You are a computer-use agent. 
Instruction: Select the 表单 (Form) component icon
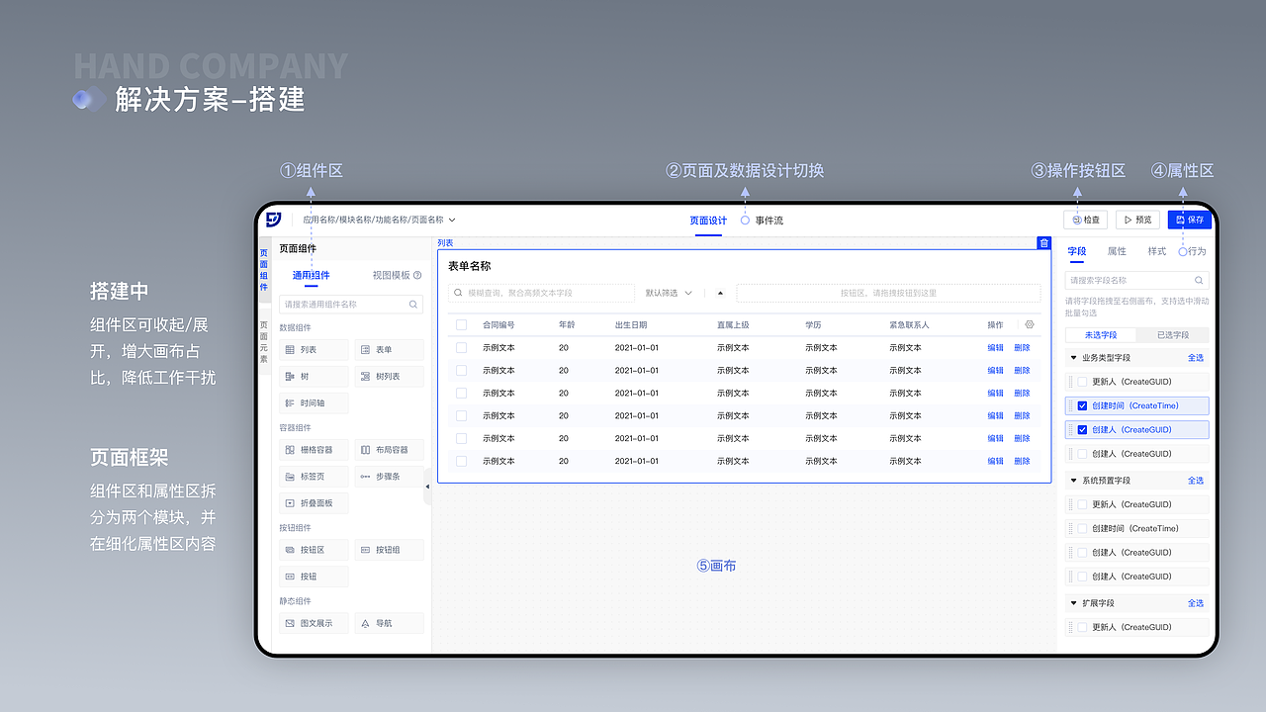pos(390,349)
